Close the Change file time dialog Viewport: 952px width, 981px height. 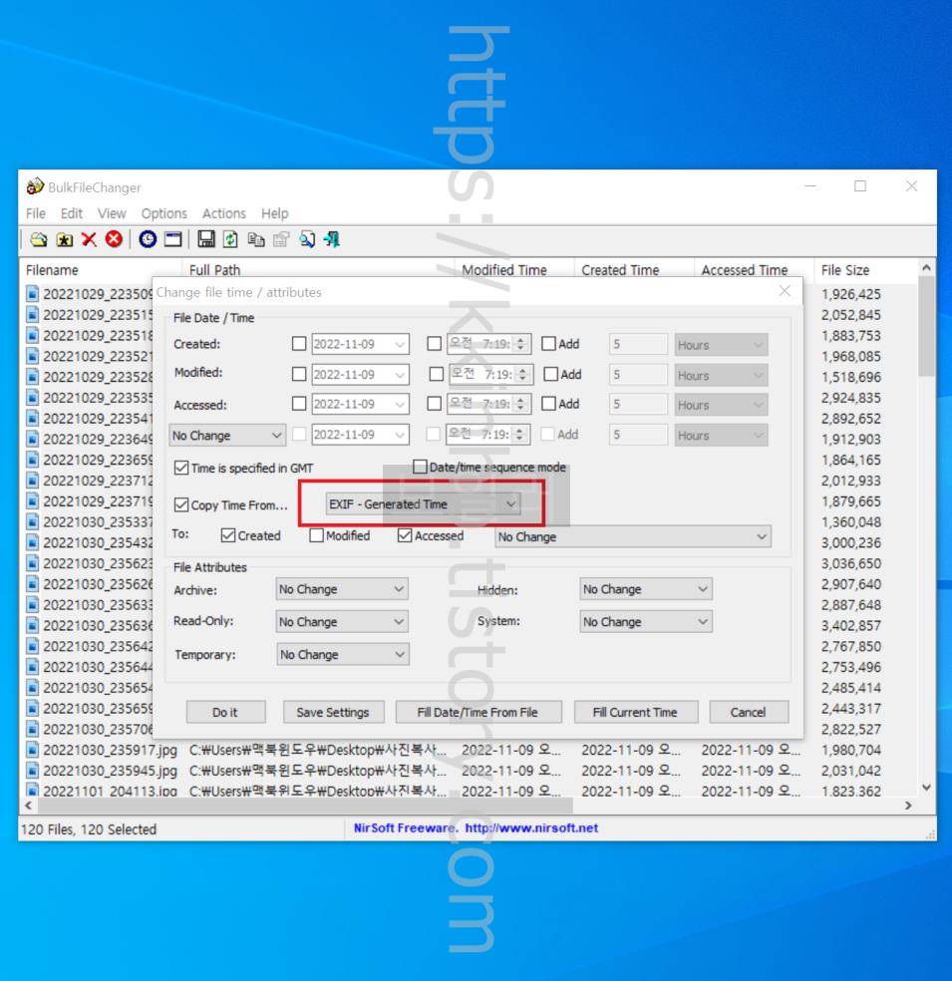click(785, 291)
